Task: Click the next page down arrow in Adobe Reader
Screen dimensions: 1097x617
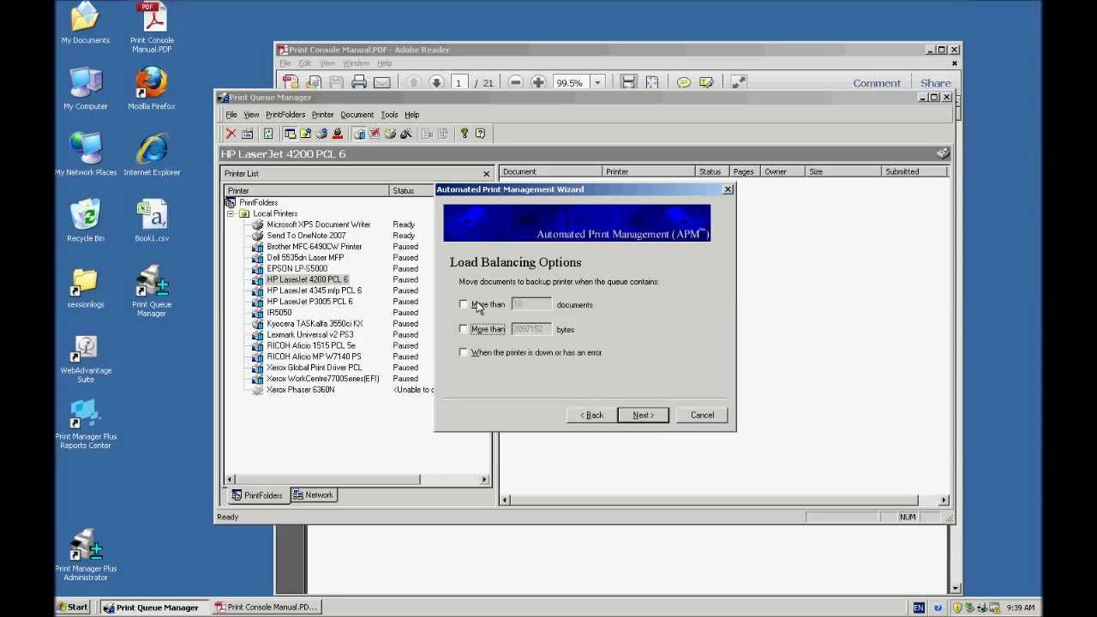Action: point(436,82)
